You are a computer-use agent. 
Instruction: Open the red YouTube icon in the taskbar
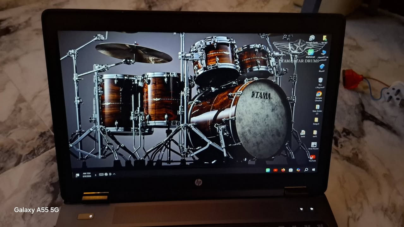275,170
